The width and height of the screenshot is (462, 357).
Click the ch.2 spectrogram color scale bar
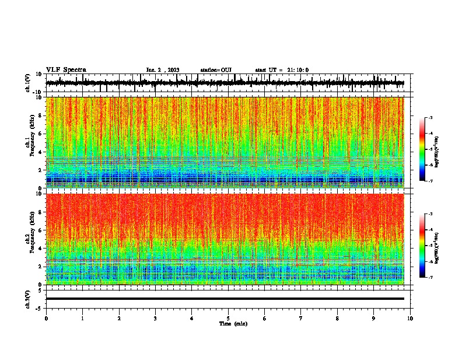(422, 246)
